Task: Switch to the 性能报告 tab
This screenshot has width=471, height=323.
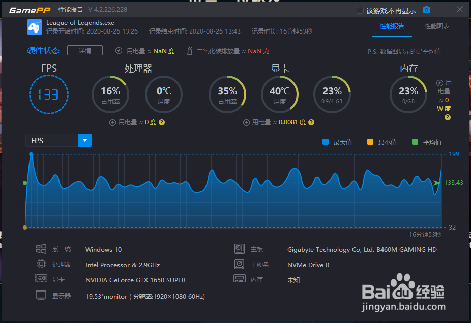Action: (x=392, y=26)
